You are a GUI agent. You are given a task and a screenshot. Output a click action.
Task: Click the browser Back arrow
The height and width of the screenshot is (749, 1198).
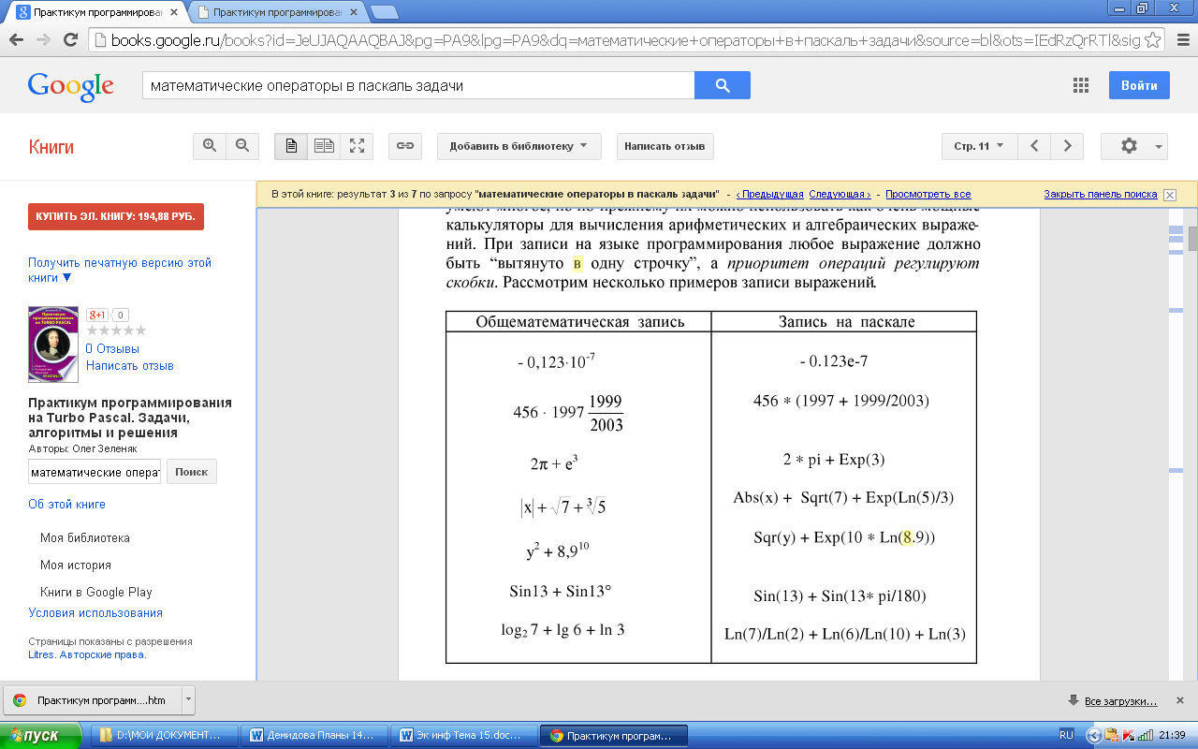click(x=16, y=40)
